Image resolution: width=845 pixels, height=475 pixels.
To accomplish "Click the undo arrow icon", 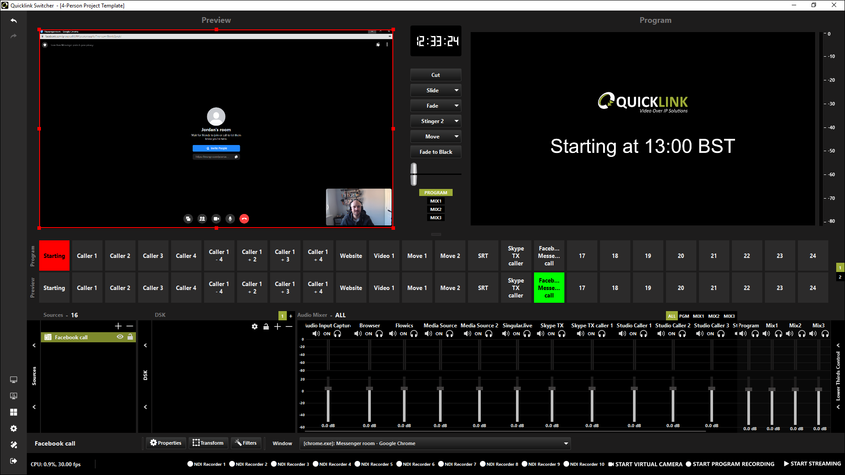I will (14, 21).
